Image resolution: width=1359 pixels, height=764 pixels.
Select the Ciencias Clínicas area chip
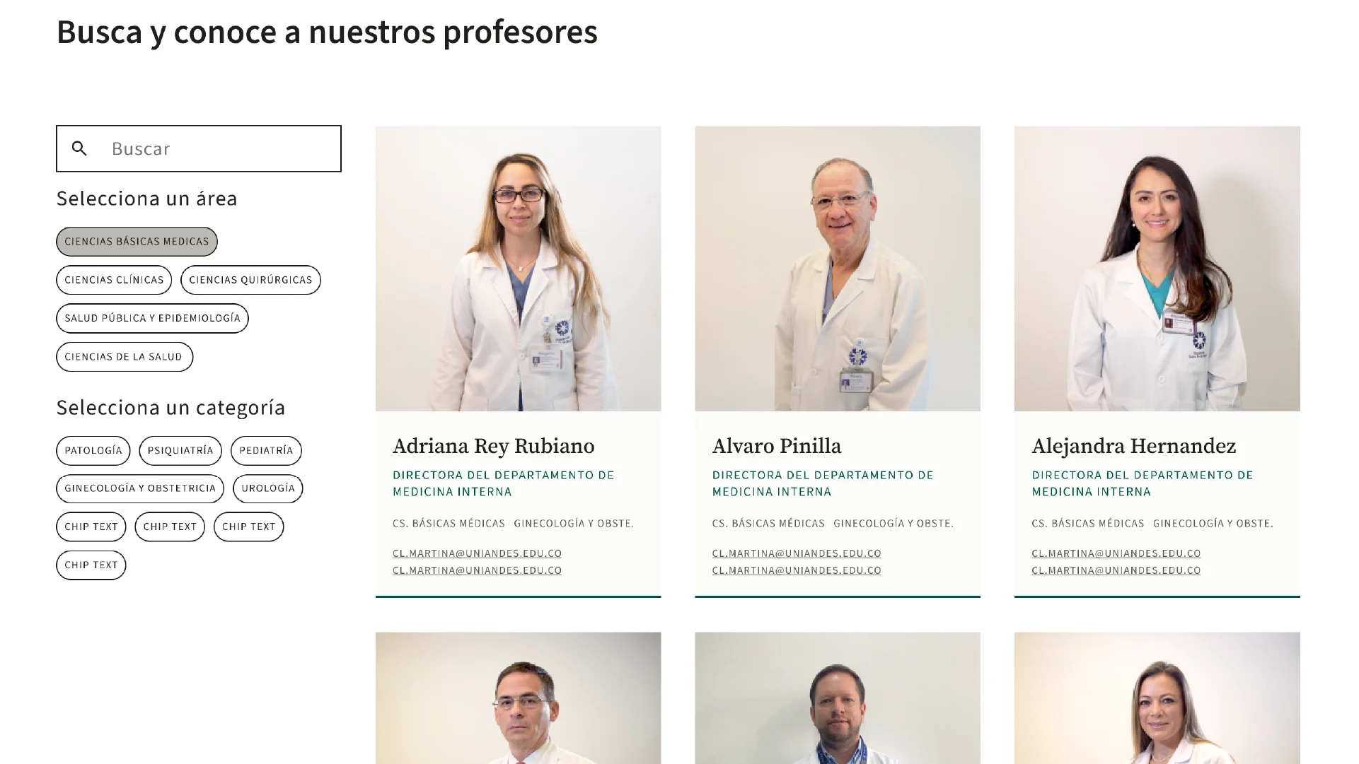click(x=114, y=280)
